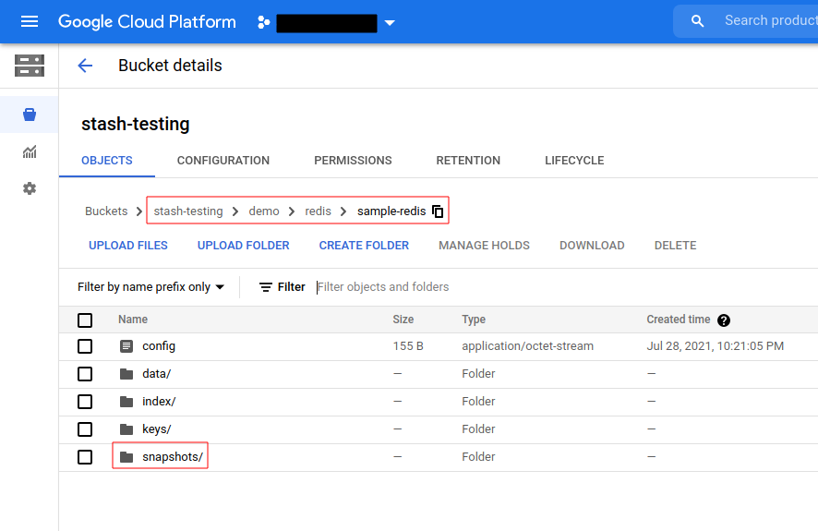Switch to the Configuration tab

coord(223,161)
